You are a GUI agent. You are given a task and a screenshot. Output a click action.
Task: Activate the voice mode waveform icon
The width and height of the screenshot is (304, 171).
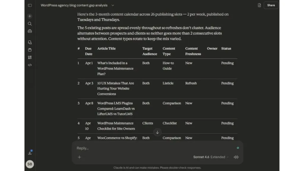[x=236, y=157]
